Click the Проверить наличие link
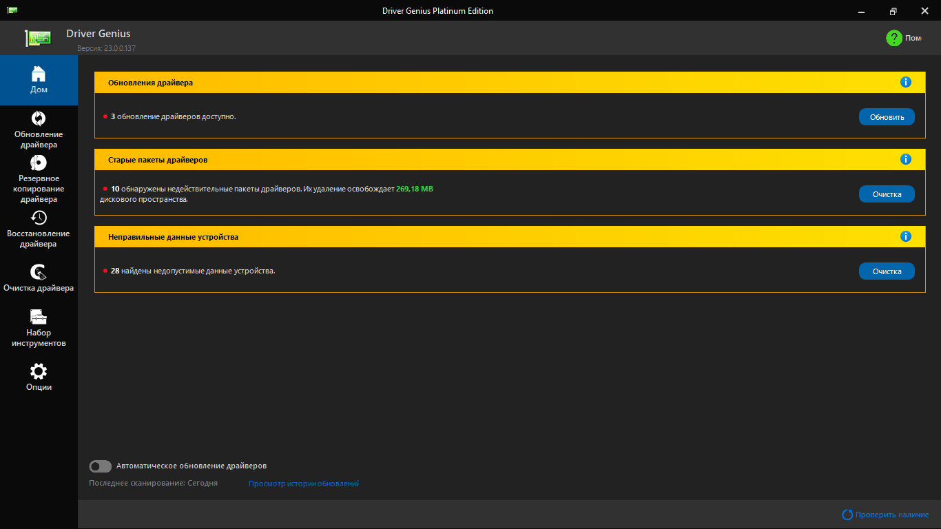 (892, 515)
